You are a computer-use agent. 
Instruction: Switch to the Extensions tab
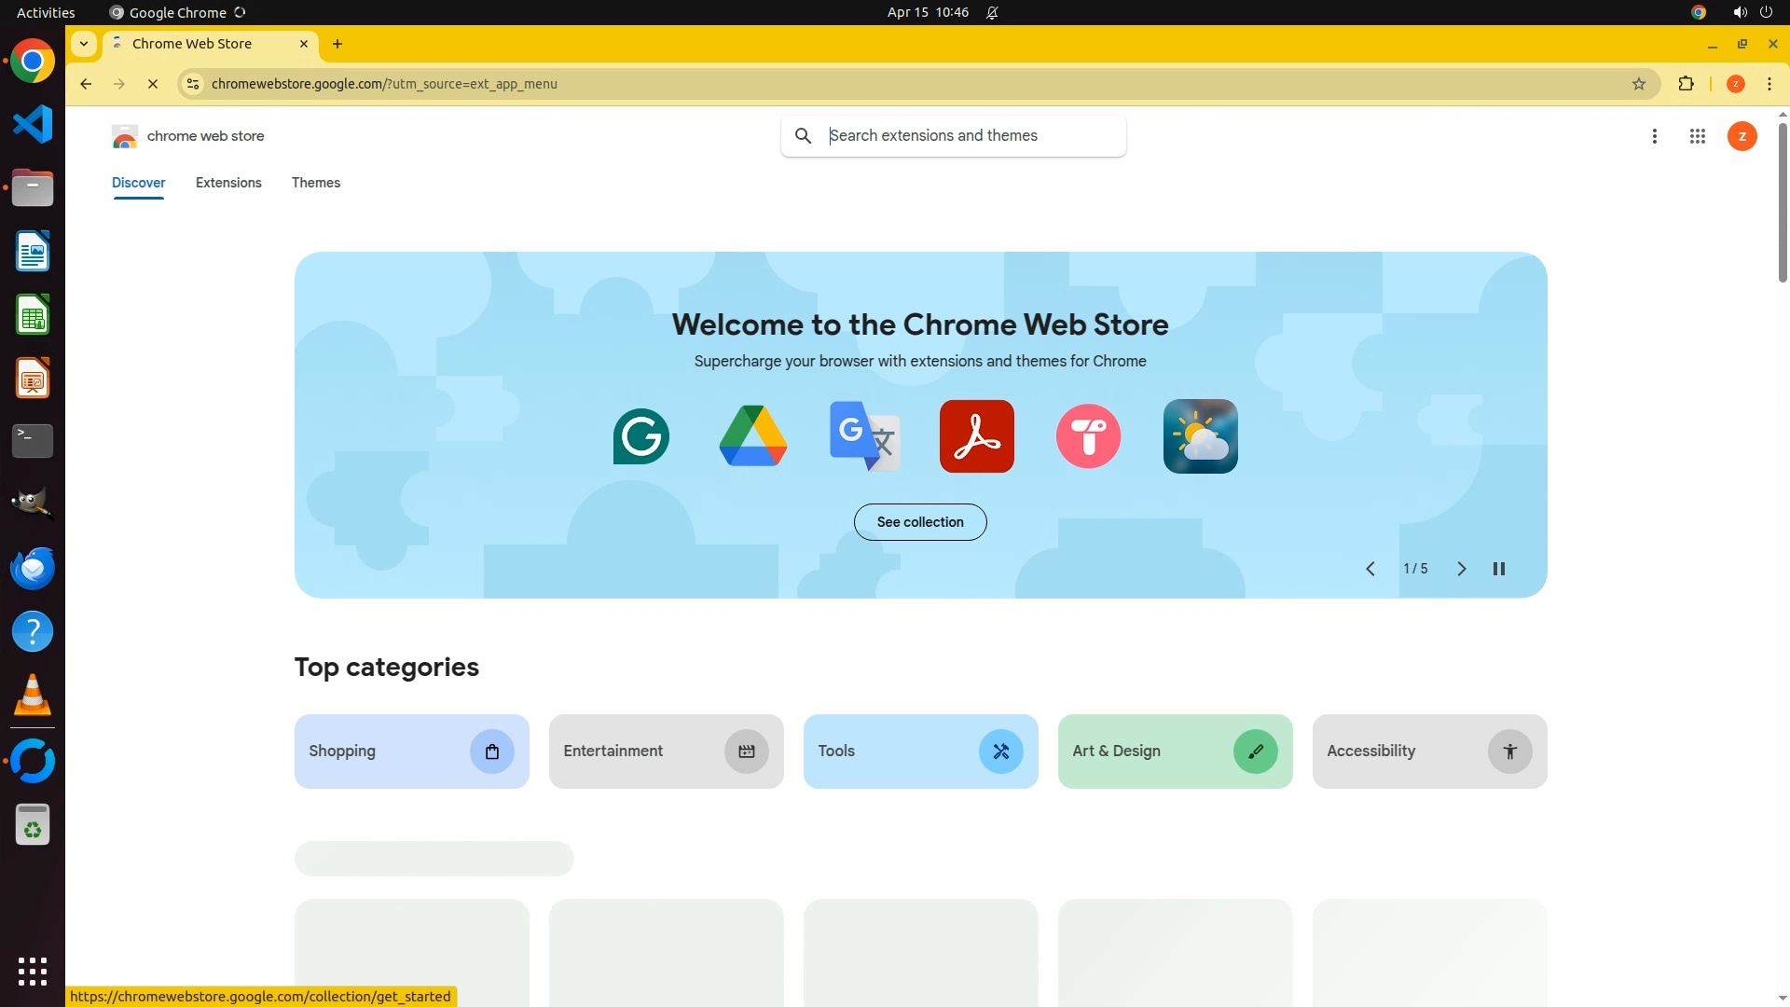coord(228,183)
